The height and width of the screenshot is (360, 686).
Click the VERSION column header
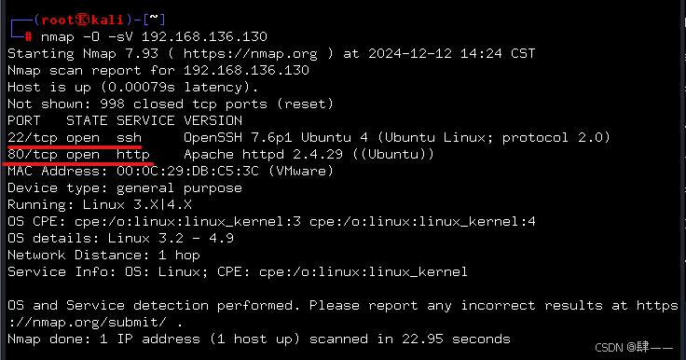coord(213,120)
